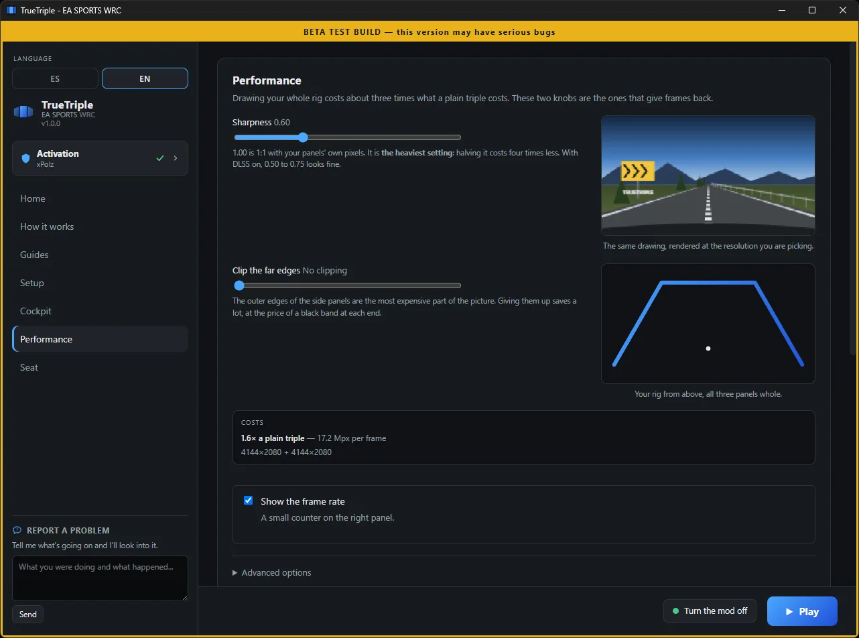Click the sharpness value '0.60'
The image size is (859, 638).
click(x=282, y=123)
